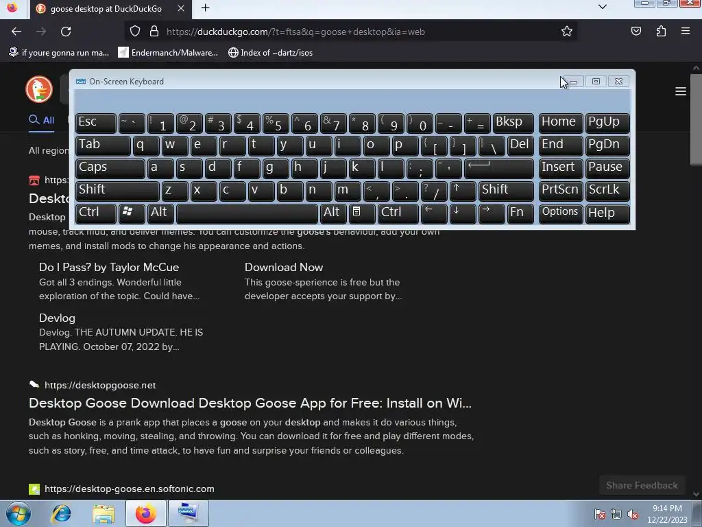The width and height of the screenshot is (702, 527).
Task: Open the 'if youre gonna run ma...' bookmark
Action: click(x=59, y=53)
